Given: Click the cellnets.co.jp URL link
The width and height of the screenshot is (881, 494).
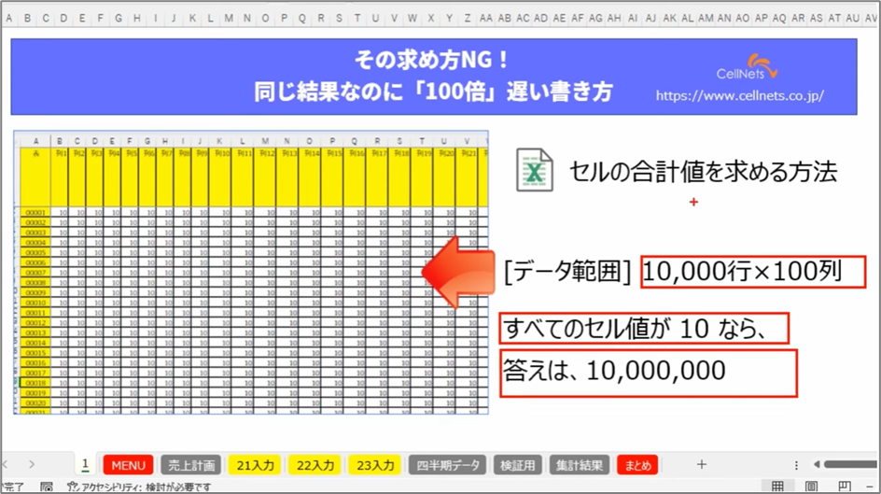Looking at the screenshot, I should click(x=739, y=95).
